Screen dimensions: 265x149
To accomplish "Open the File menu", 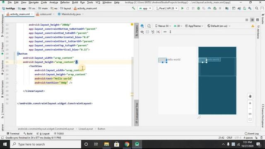I will tap(10, 2).
